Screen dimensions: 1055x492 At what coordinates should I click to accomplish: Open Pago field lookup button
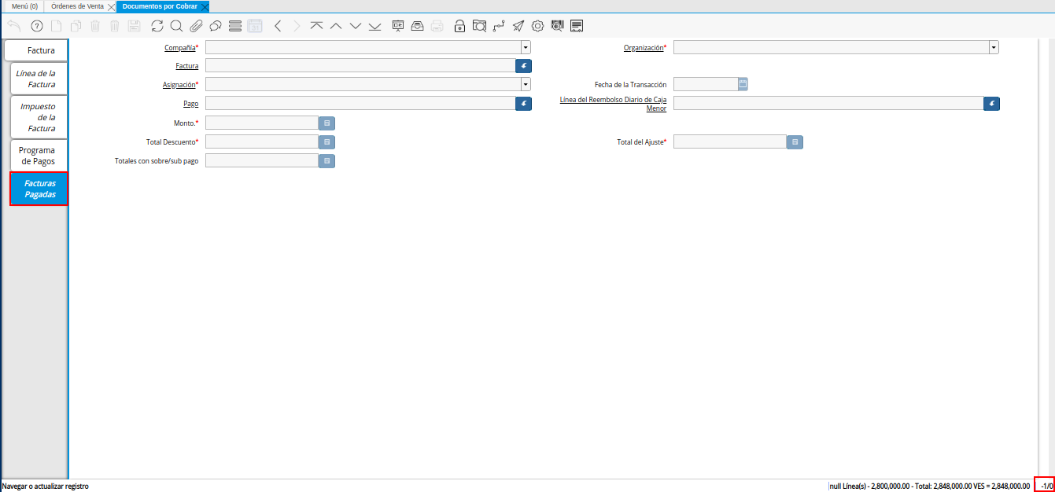tap(524, 103)
